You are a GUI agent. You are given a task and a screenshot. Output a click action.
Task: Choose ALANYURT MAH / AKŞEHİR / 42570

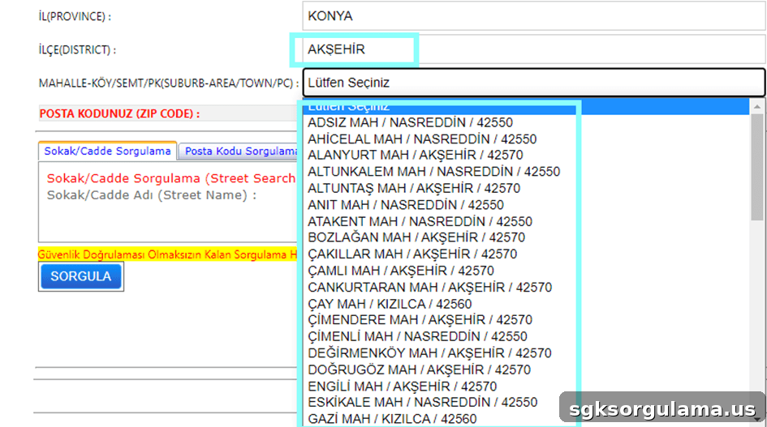tap(526, 156)
